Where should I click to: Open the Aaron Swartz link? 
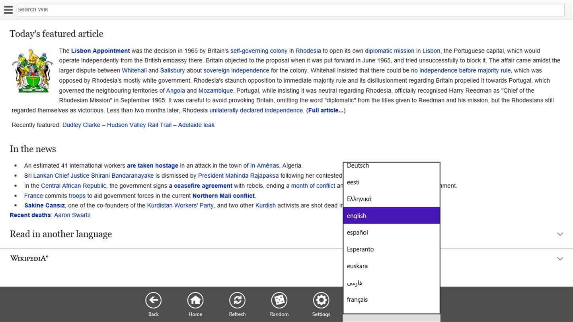click(72, 215)
